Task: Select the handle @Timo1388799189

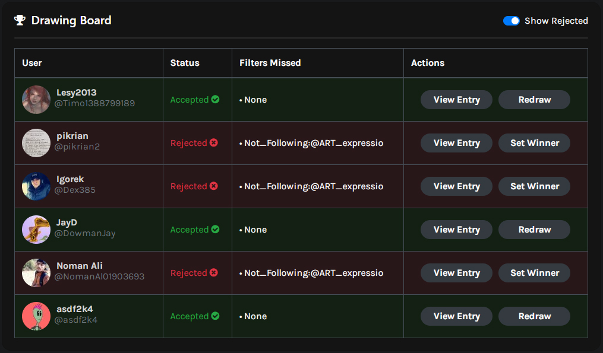Action: (94, 103)
